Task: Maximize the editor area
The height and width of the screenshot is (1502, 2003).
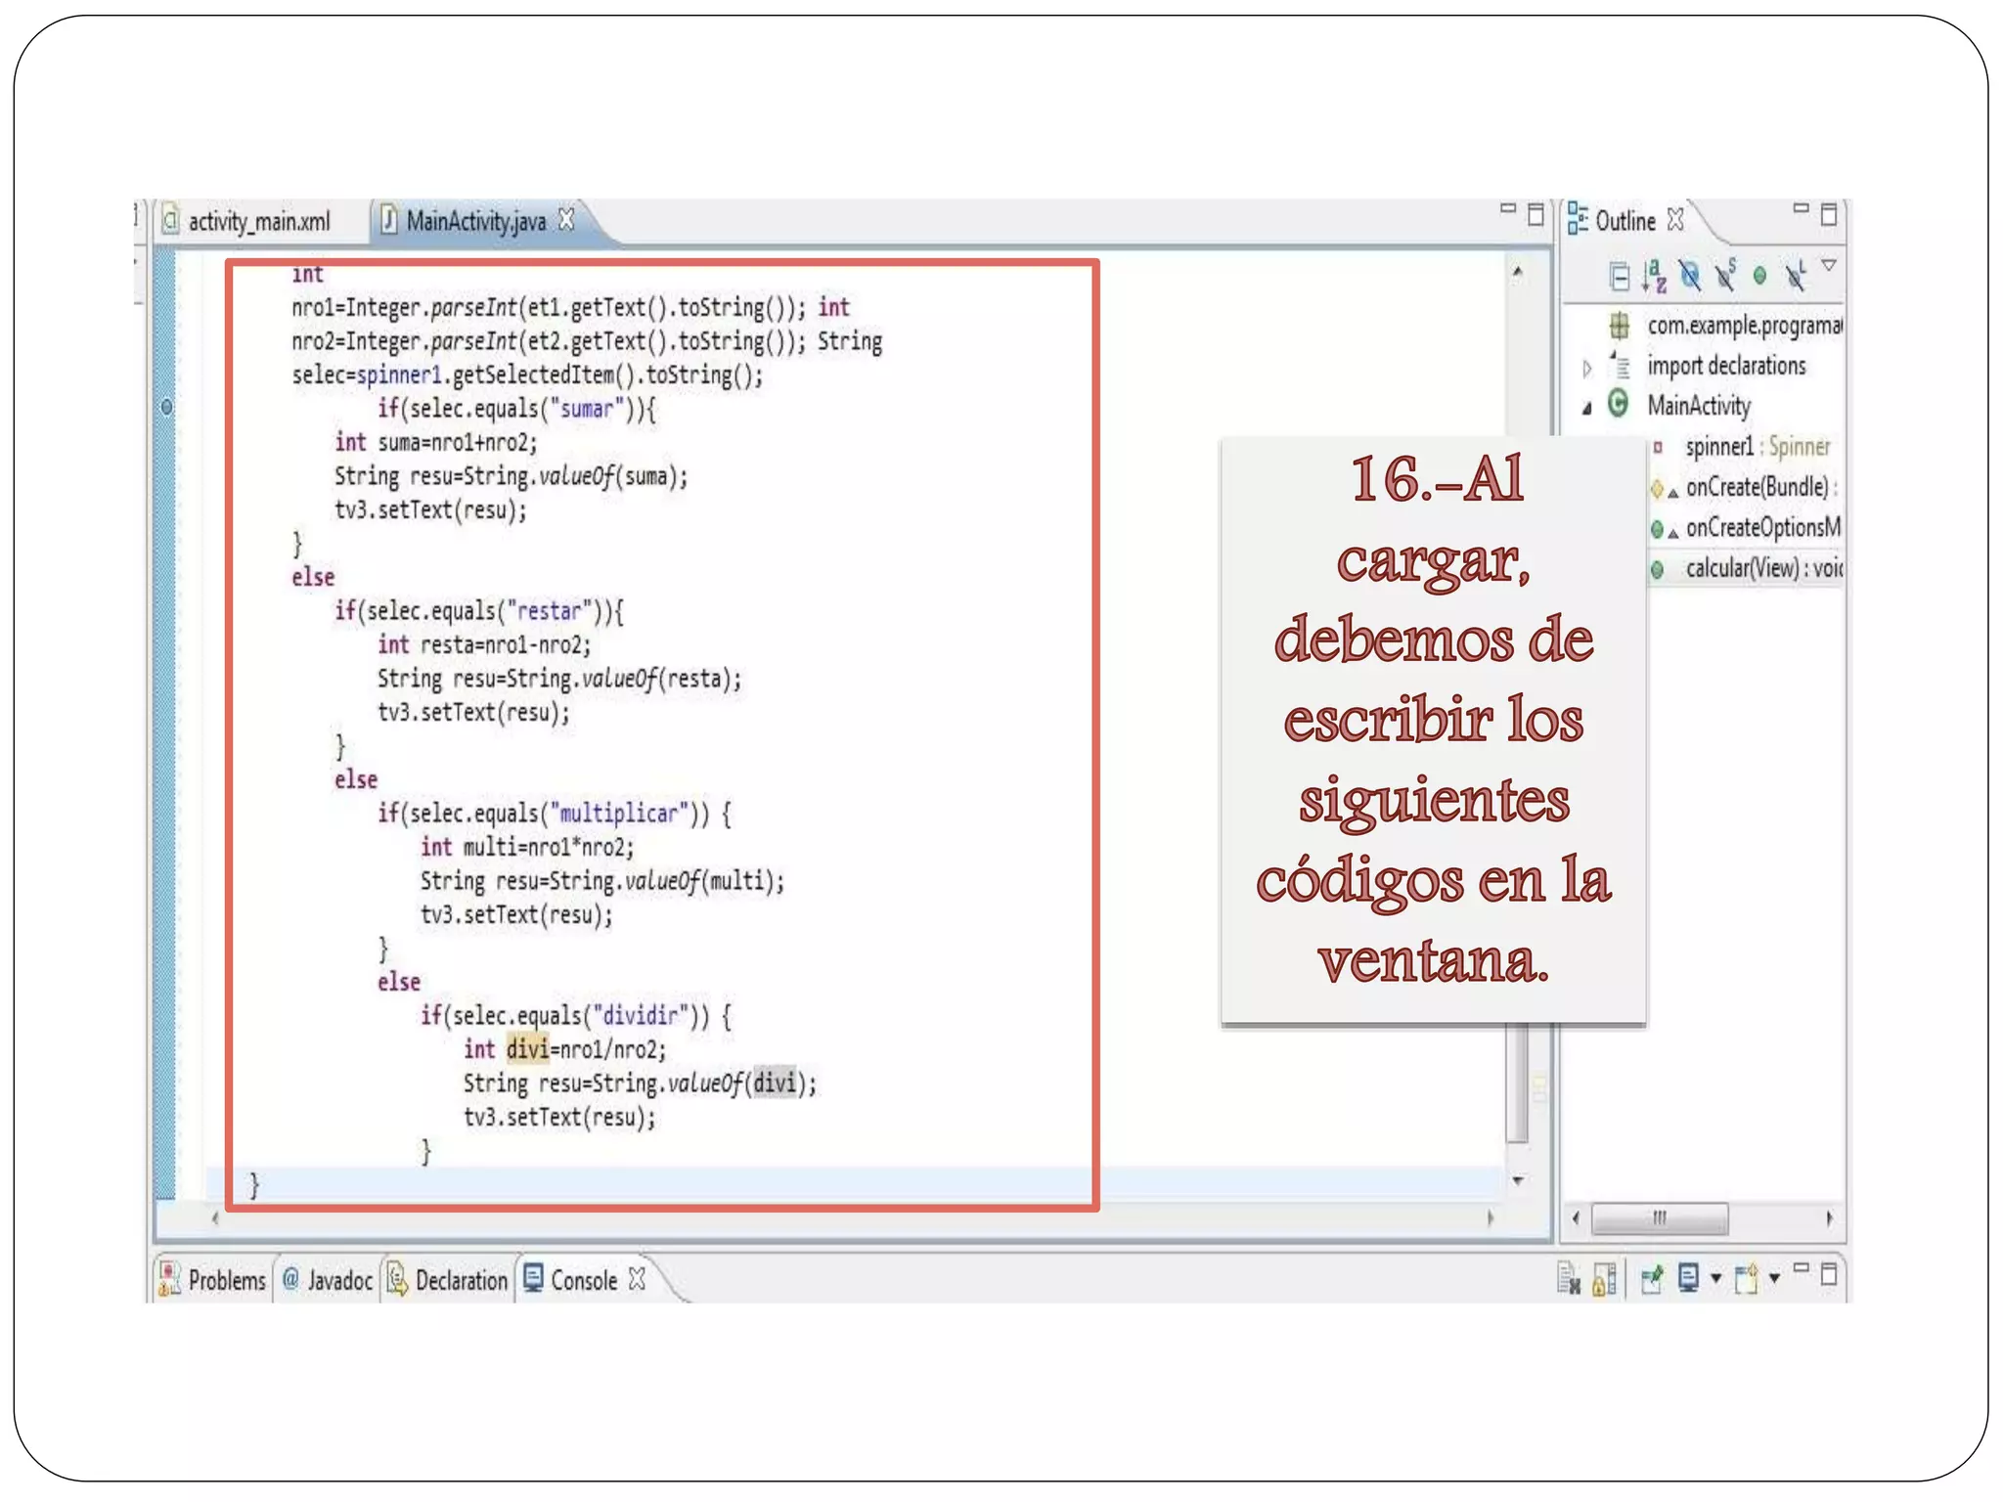Action: (1536, 214)
